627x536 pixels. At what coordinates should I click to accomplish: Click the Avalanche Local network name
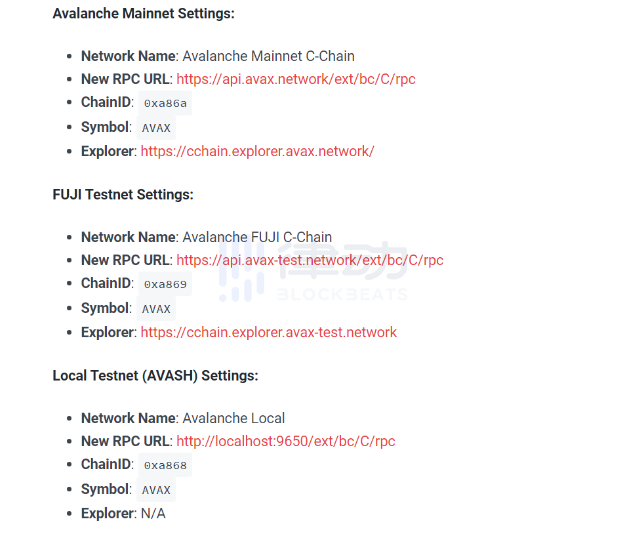tap(233, 419)
